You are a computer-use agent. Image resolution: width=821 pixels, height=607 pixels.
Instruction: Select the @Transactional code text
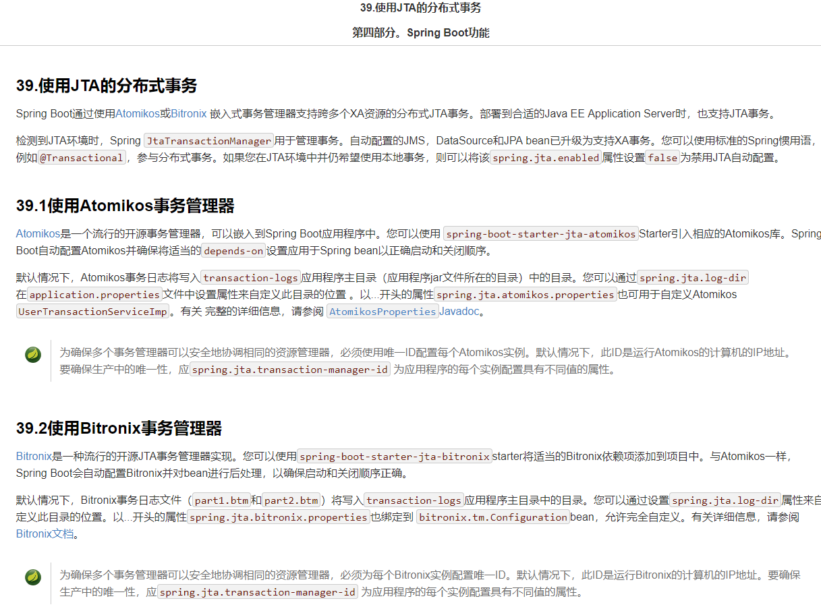[x=82, y=158]
